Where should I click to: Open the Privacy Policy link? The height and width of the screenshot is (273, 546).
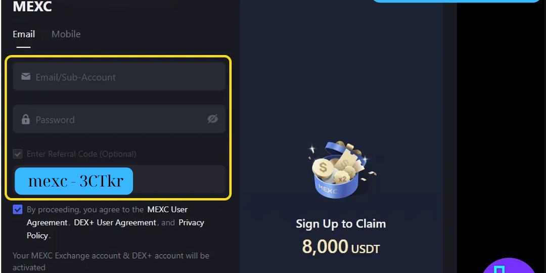pyautogui.click(x=115, y=229)
